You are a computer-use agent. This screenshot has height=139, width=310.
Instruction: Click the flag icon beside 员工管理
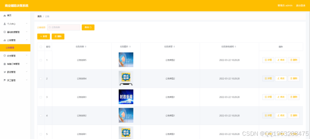click(5, 80)
